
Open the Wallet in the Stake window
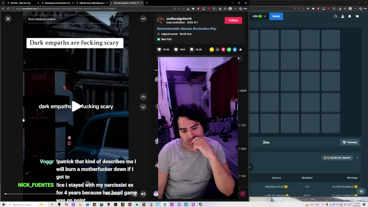(x=276, y=16)
